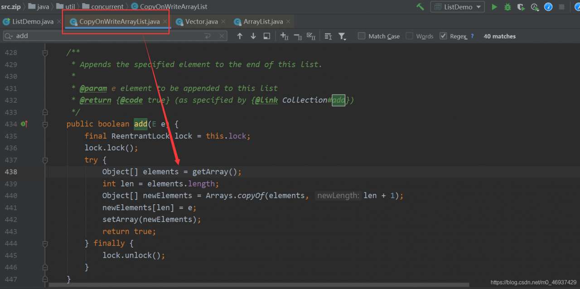Run ListDemo with the green play button
The image size is (580, 289).
494,7
